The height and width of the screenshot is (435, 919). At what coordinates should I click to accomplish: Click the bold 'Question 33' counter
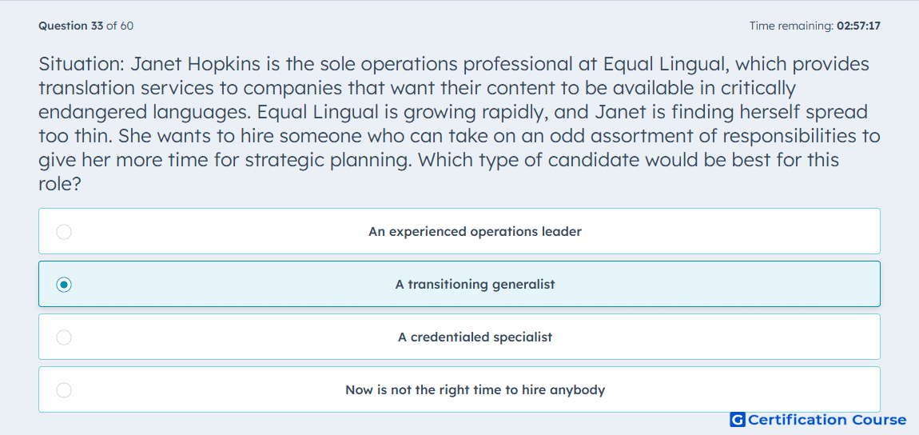tap(71, 26)
